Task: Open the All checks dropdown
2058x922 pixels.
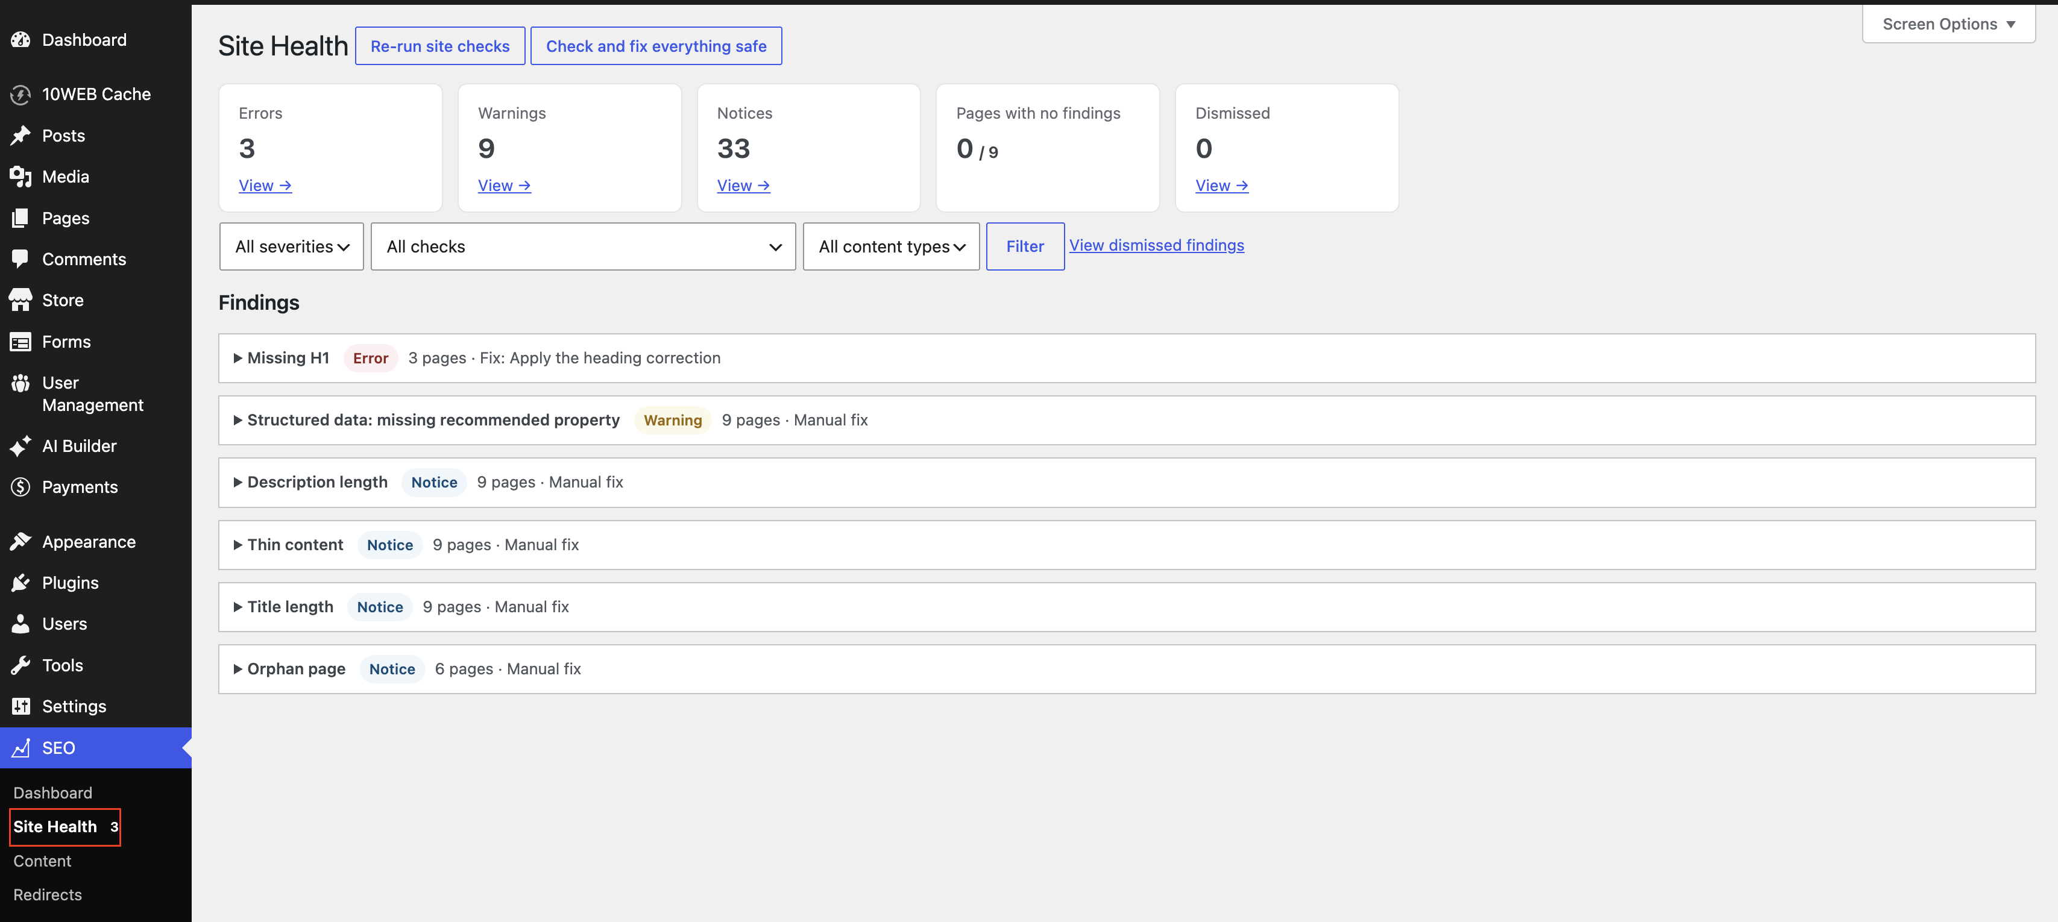Action: (x=583, y=247)
